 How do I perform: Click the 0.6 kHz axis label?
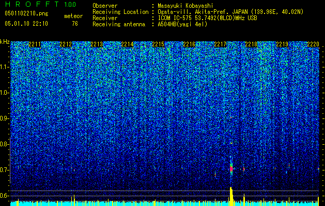click(x=5, y=196)
